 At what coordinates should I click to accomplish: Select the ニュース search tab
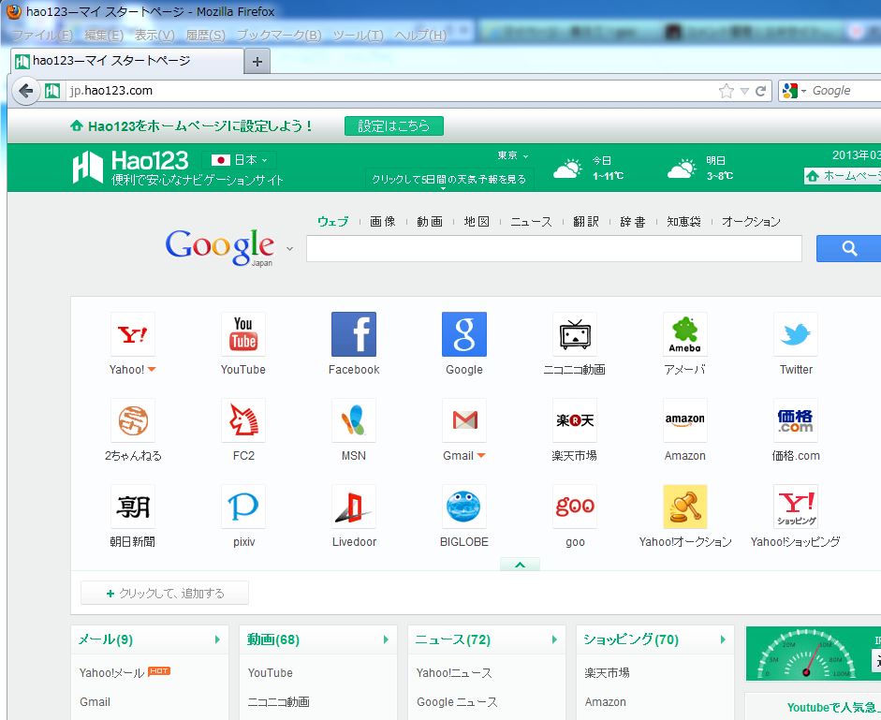click(x=531, y=222)
